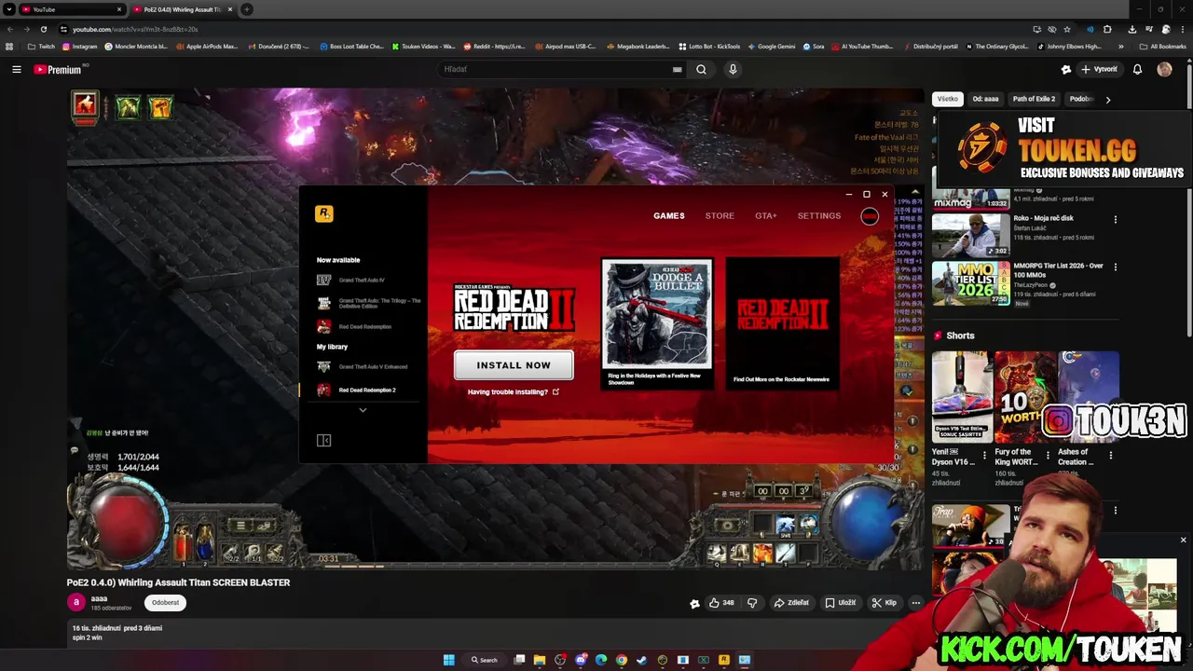Open Discord from taskbar
Screen dimensions: 1193x671
(581, 660)
